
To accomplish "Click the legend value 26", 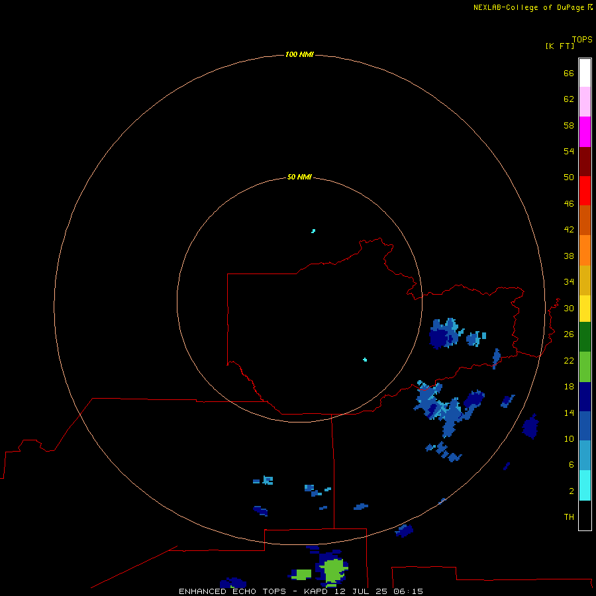I will point(569,334).
